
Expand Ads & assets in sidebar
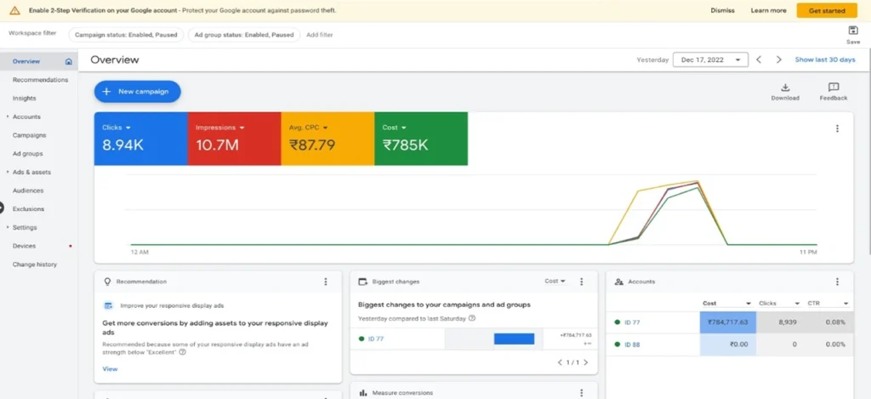tap(8, 172)
